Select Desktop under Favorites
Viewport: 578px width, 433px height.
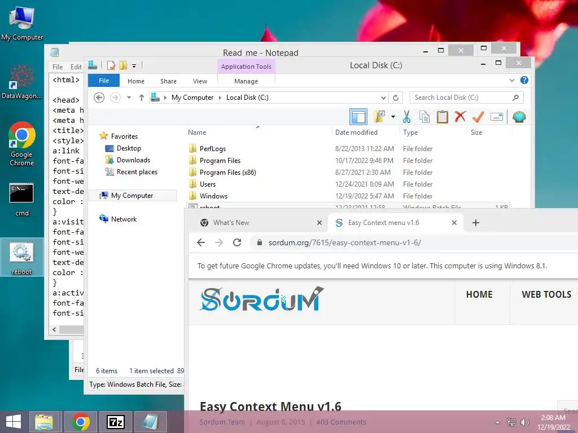129,148
